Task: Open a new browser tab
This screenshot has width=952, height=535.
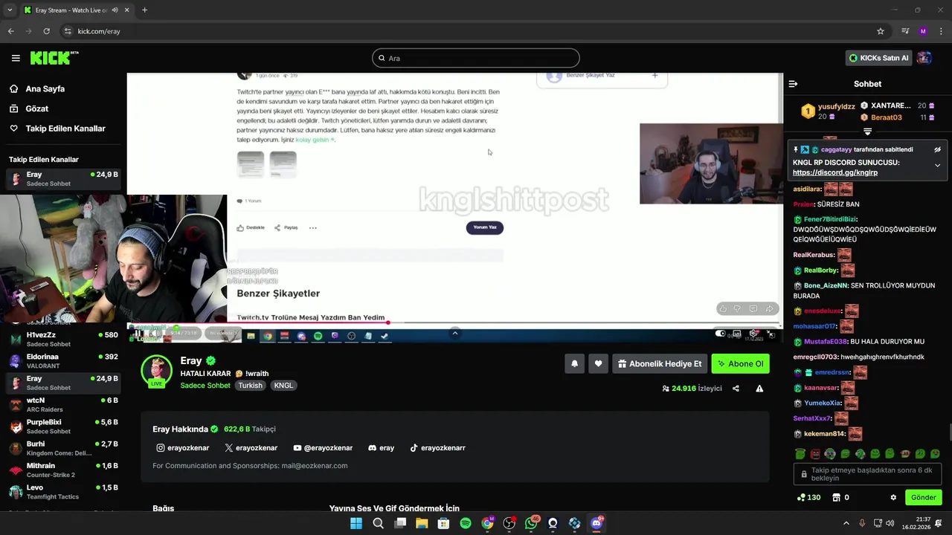Action: 144,10
